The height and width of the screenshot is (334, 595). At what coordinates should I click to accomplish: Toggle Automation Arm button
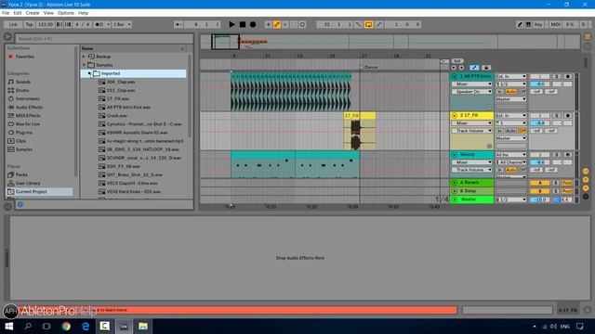[277, 24]
